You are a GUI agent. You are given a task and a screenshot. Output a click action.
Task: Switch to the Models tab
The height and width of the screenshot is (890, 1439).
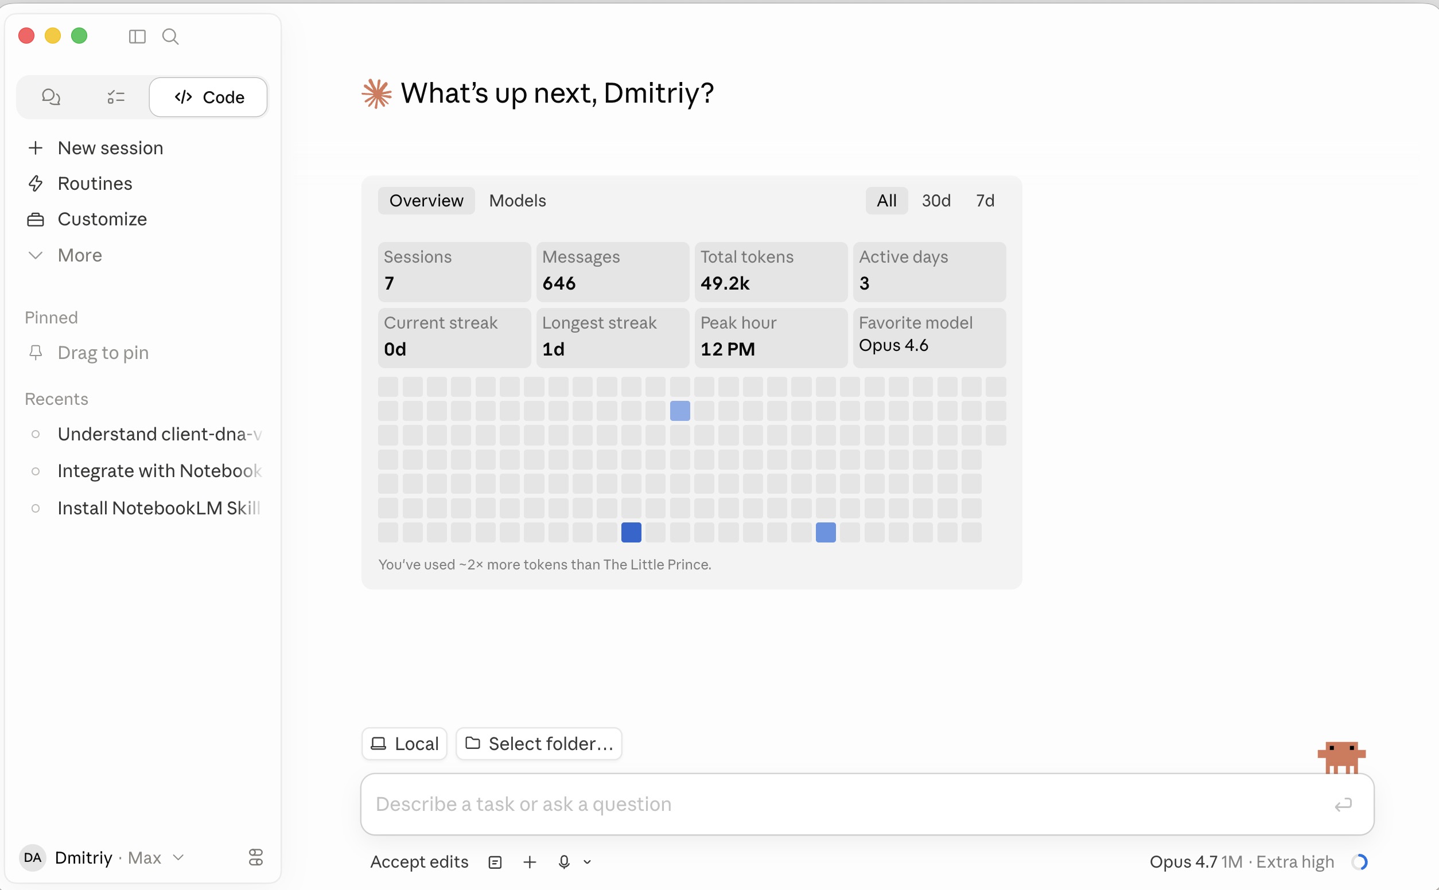pos(517,201)
